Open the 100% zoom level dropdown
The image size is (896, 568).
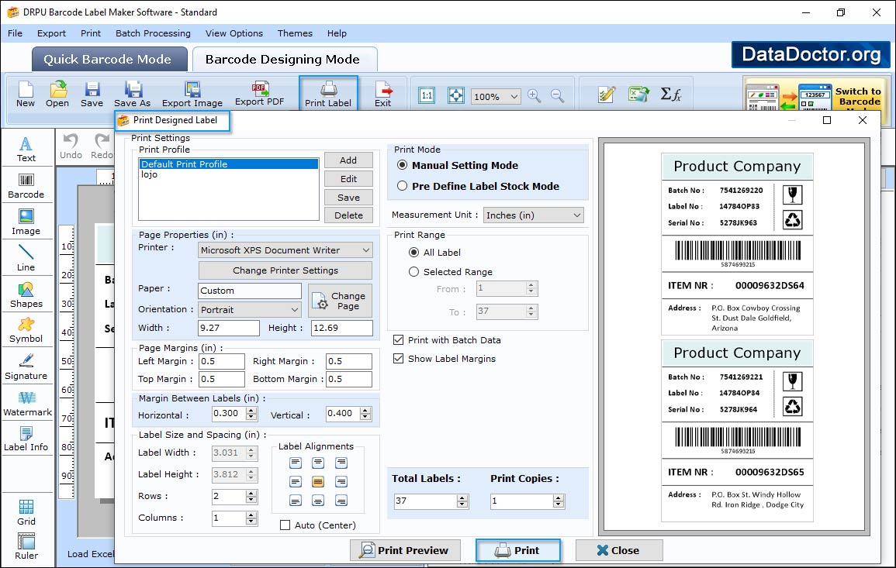[496, 96]
